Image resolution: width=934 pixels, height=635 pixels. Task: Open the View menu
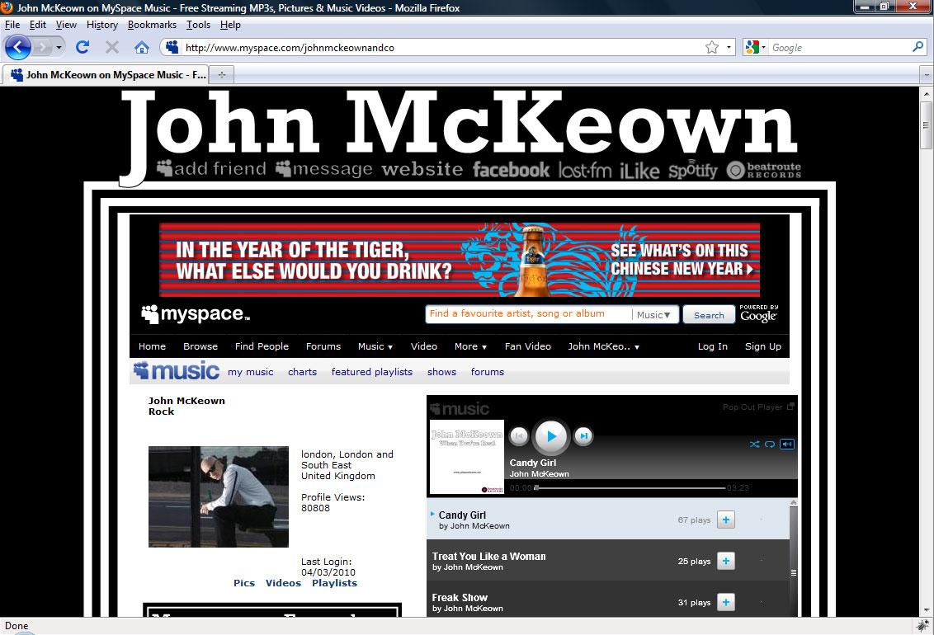66,25
